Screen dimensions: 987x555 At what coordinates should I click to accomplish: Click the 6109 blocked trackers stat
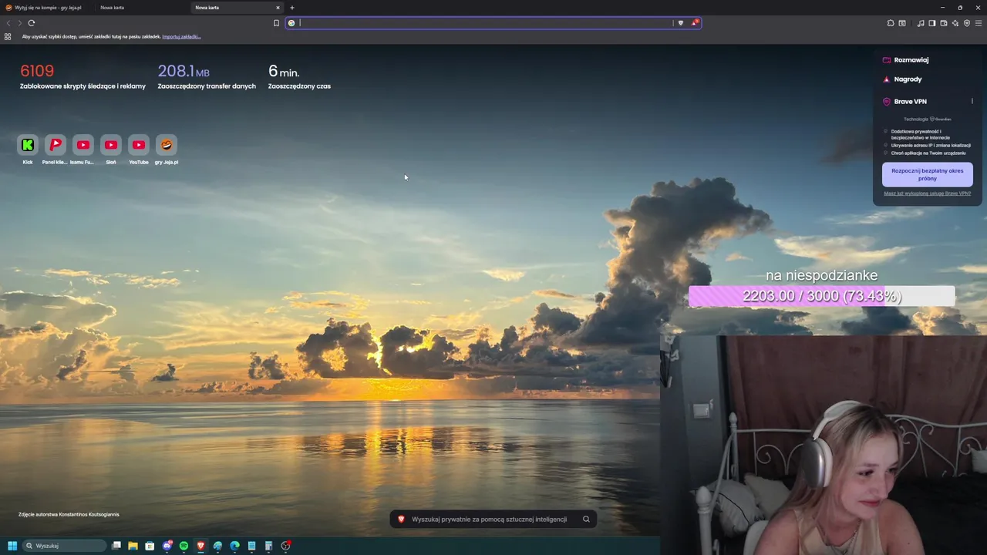click(83, 77)
